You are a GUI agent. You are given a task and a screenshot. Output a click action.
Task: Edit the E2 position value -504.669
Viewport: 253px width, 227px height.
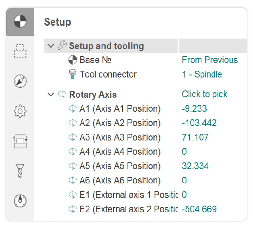pos(199,209)
